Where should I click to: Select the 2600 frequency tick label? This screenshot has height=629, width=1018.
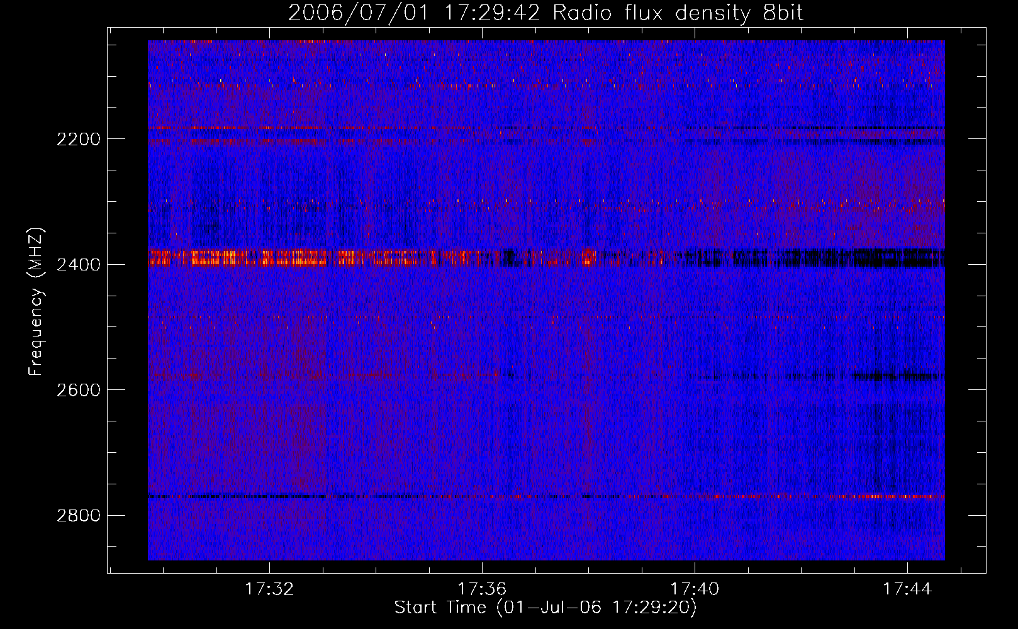tap(79, 390)
